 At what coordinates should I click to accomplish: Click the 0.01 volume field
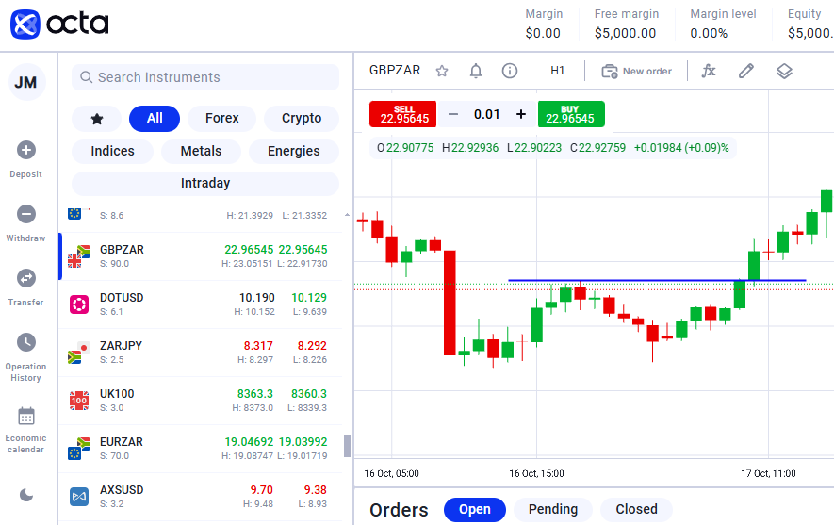(487, 114)
